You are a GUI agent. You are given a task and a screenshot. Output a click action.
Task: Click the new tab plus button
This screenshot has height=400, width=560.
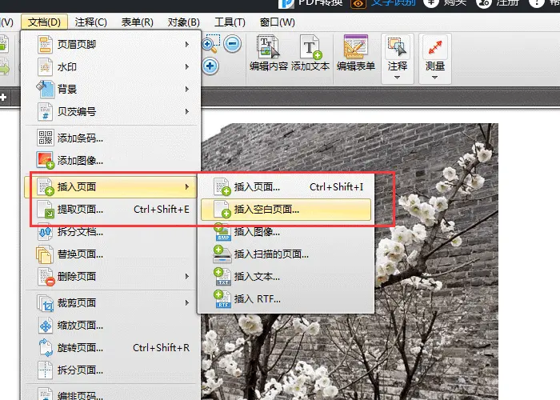tap(3, 97)
